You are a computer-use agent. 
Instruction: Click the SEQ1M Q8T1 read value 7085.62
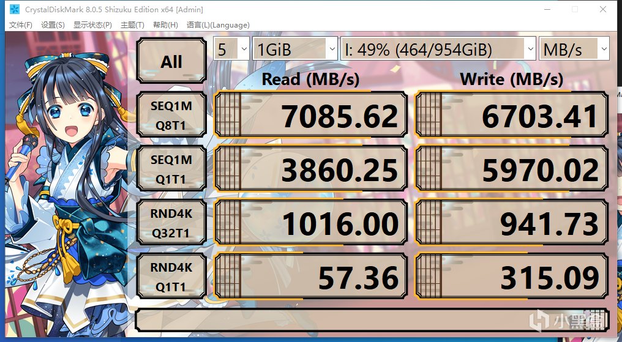310,115
